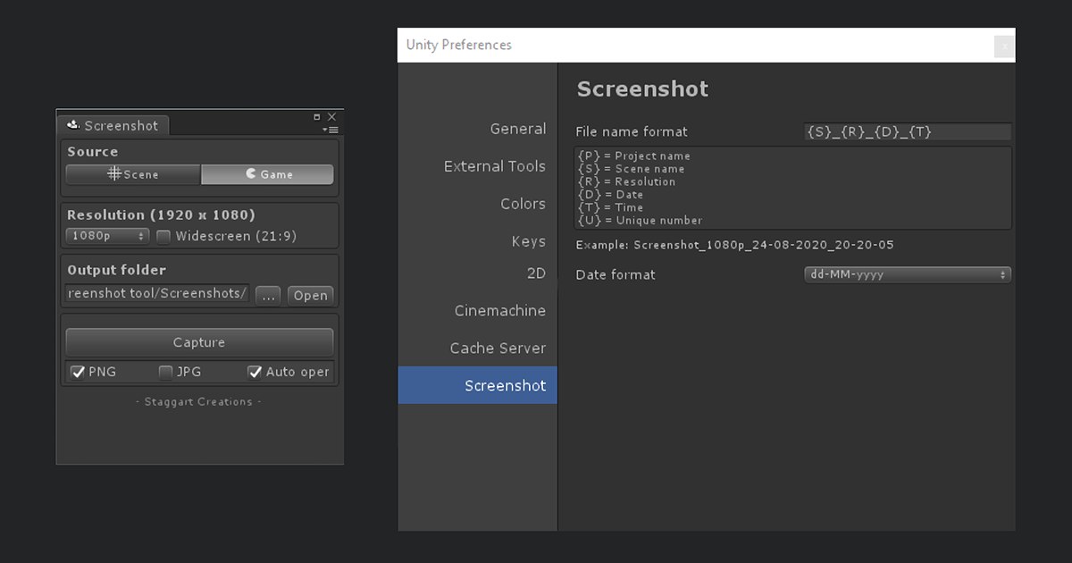Viewport: 1072px width, 563px height.
Task: Open the Date format dd-MM-yyyy dropdown
Action: (x=908, y=274)
